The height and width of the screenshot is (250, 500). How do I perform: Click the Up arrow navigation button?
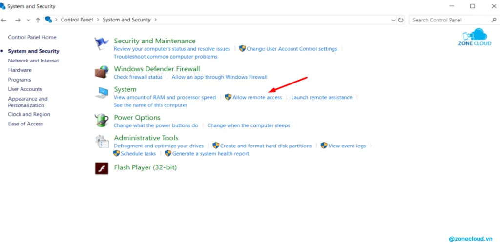pos(38,20)
